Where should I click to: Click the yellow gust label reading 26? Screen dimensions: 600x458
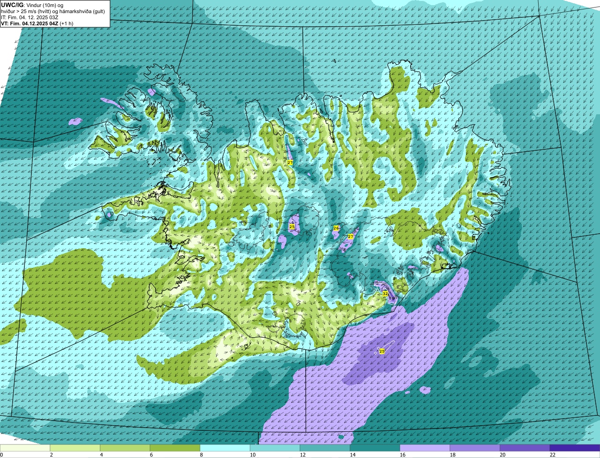tap(336, 228)
